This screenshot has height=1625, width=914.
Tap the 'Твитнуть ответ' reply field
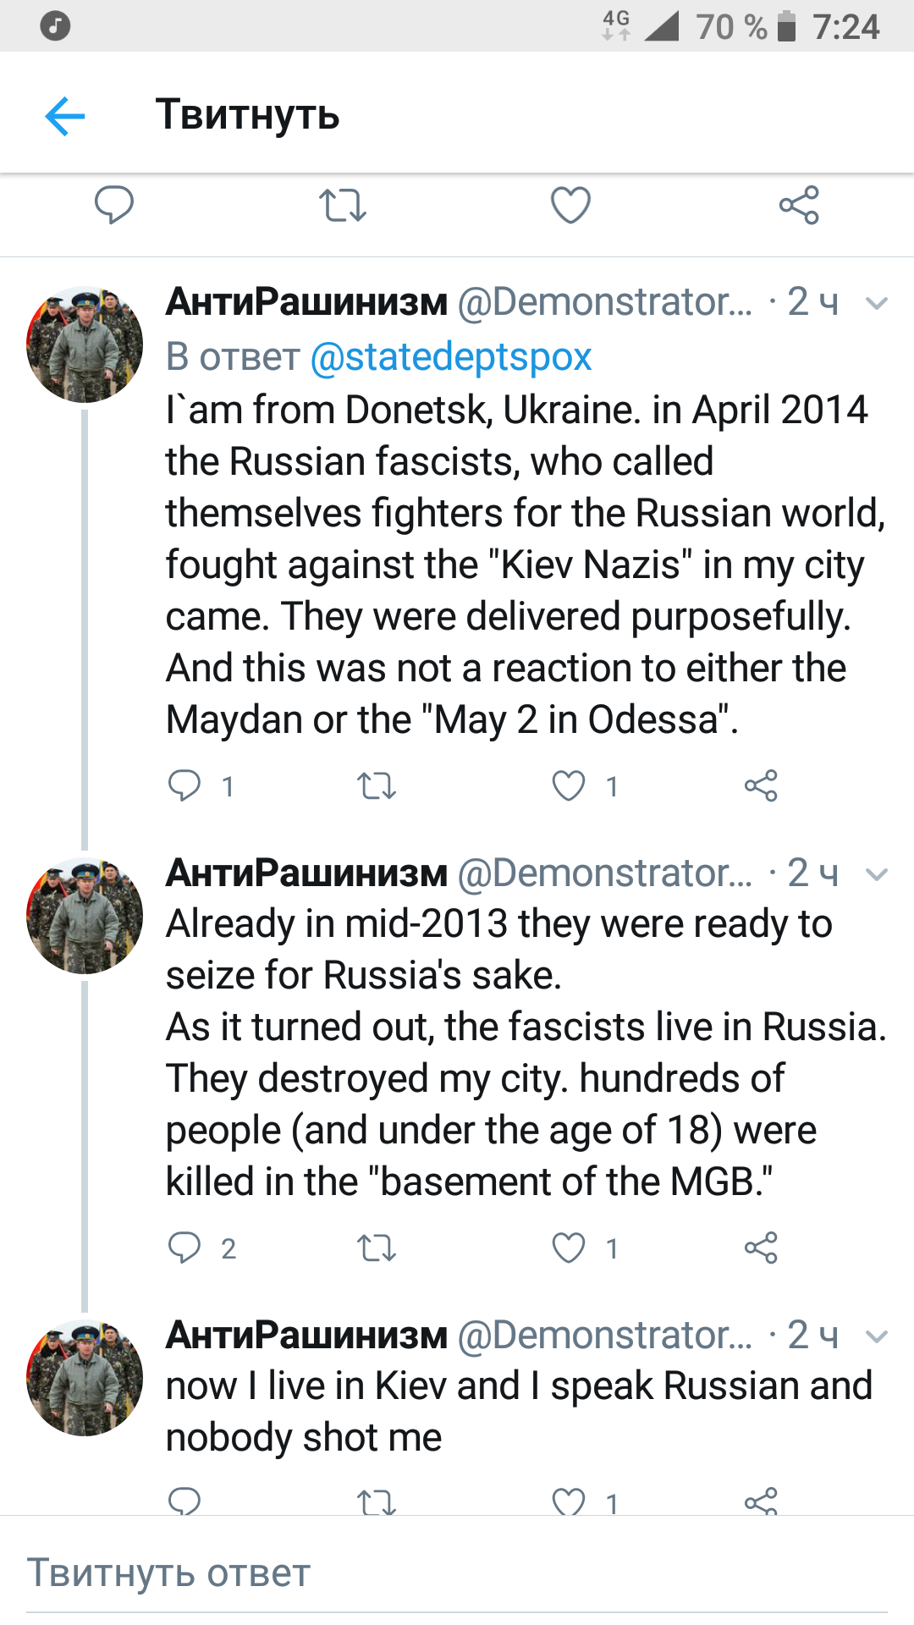pos(457,1573)
